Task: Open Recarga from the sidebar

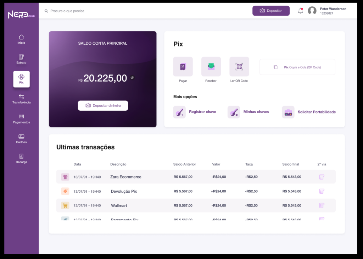Action: pyautogui.click(x=21, y=159)
